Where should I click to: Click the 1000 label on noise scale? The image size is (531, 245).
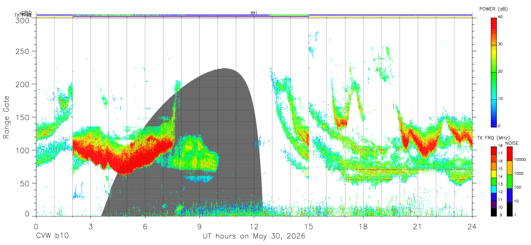point(519,173)
